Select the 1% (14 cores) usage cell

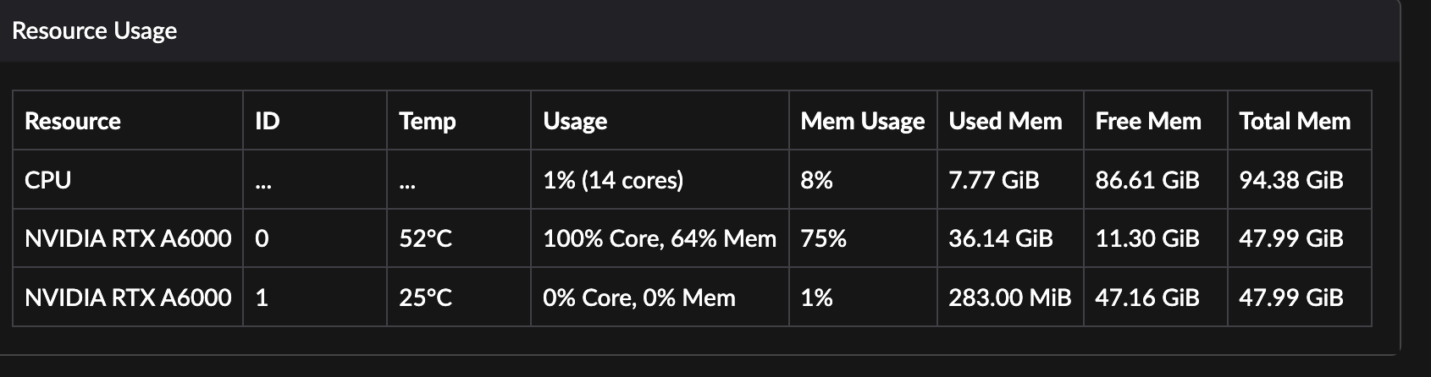click(613, 180)
